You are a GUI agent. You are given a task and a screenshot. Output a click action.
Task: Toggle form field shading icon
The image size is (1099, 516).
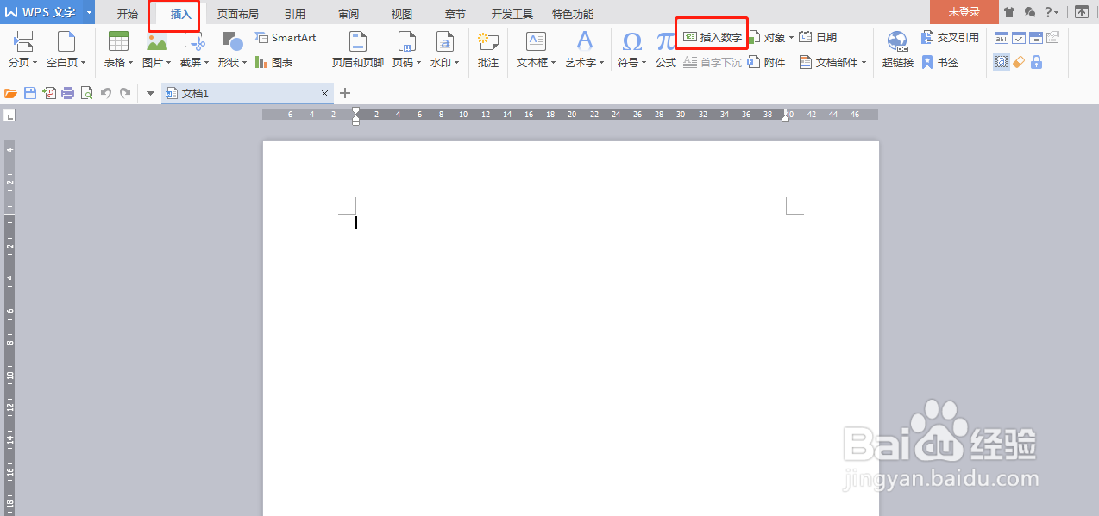pos(1001,62)
